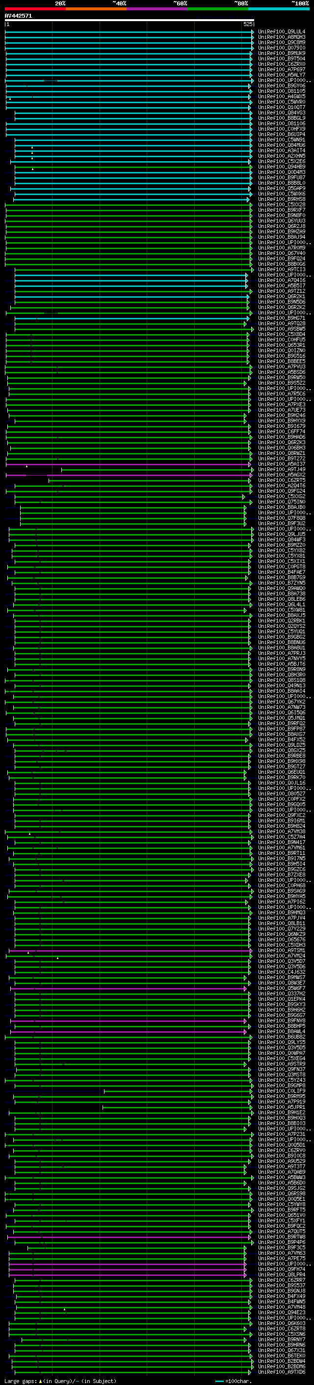Click hit label UniRef100_B8BGL9

281,118
